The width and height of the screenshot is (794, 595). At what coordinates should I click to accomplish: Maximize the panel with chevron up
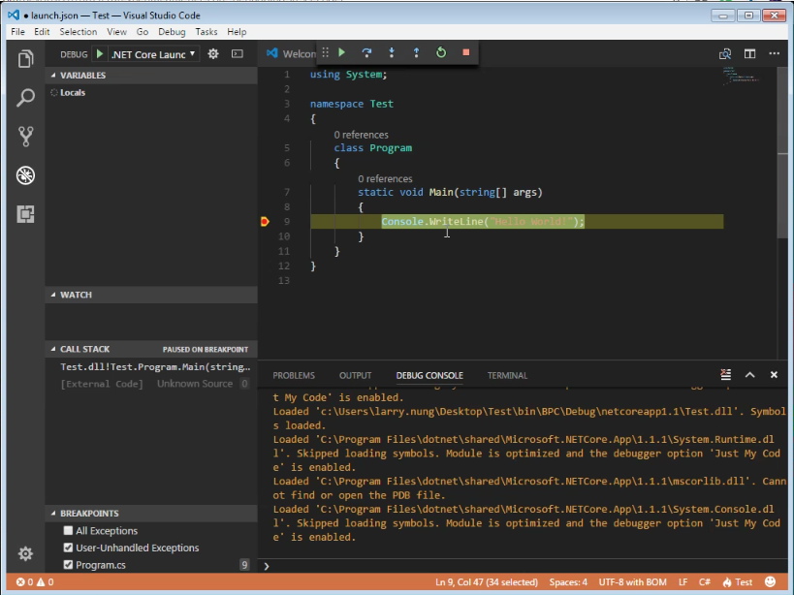point(750,375)
